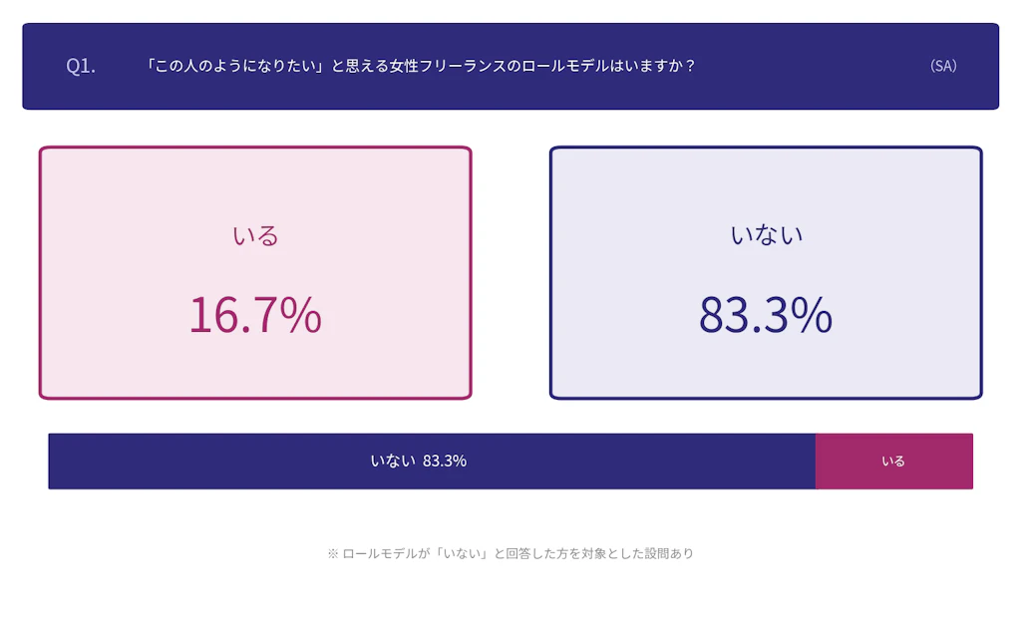Screen dimensions: 1021x618
Task: Click 設問あり at the footnote end
Action: click(x=668, y=553)
